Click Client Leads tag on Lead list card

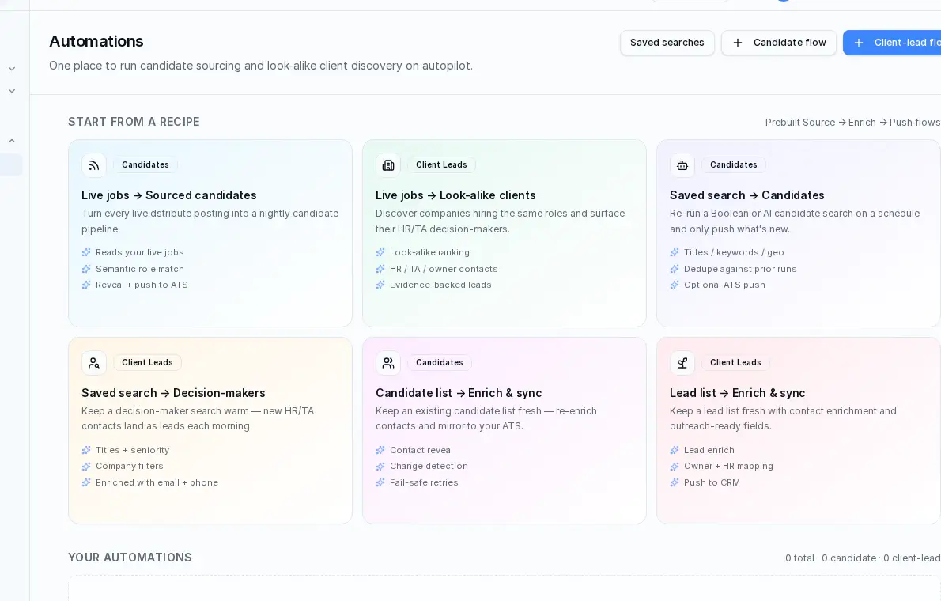[x=735, y=363]
